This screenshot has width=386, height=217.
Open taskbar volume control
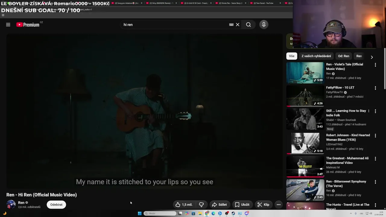point(371,213)
